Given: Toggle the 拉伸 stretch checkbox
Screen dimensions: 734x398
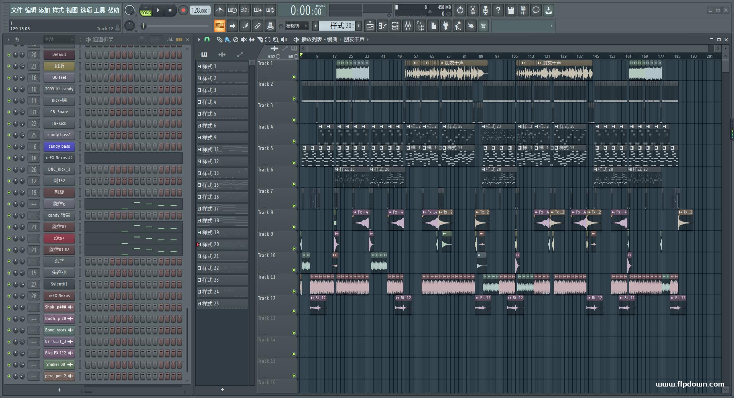Looking at the screenshot, I should [296, 56].
